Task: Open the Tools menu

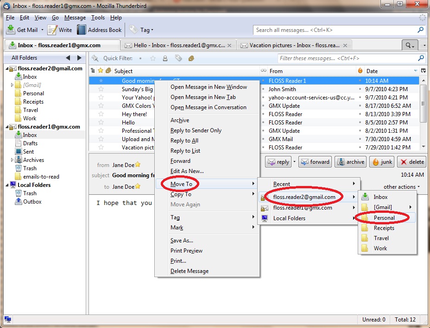Action: 97,18
